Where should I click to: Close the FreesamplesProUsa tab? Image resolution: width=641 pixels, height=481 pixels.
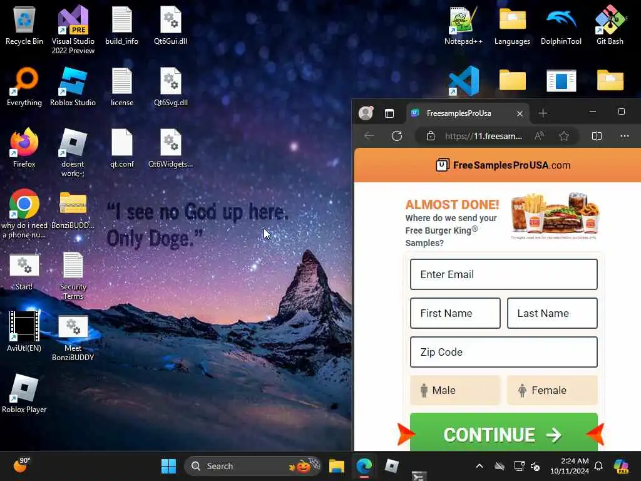[520, 114]
